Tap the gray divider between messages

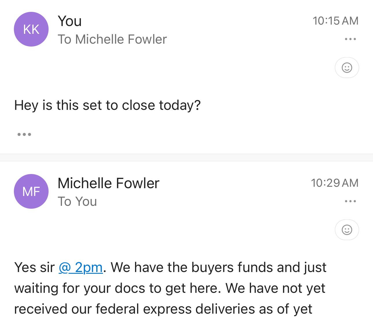coord(186,158)
